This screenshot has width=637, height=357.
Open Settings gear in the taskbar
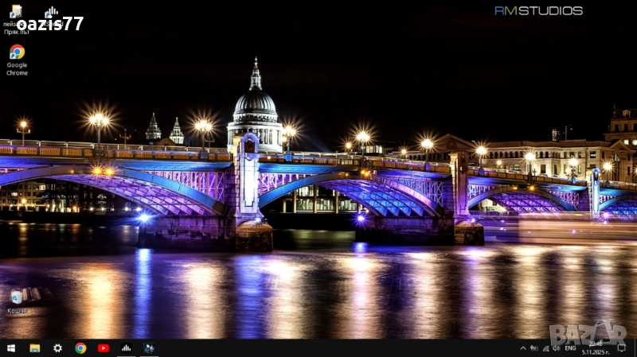point(57,348)
